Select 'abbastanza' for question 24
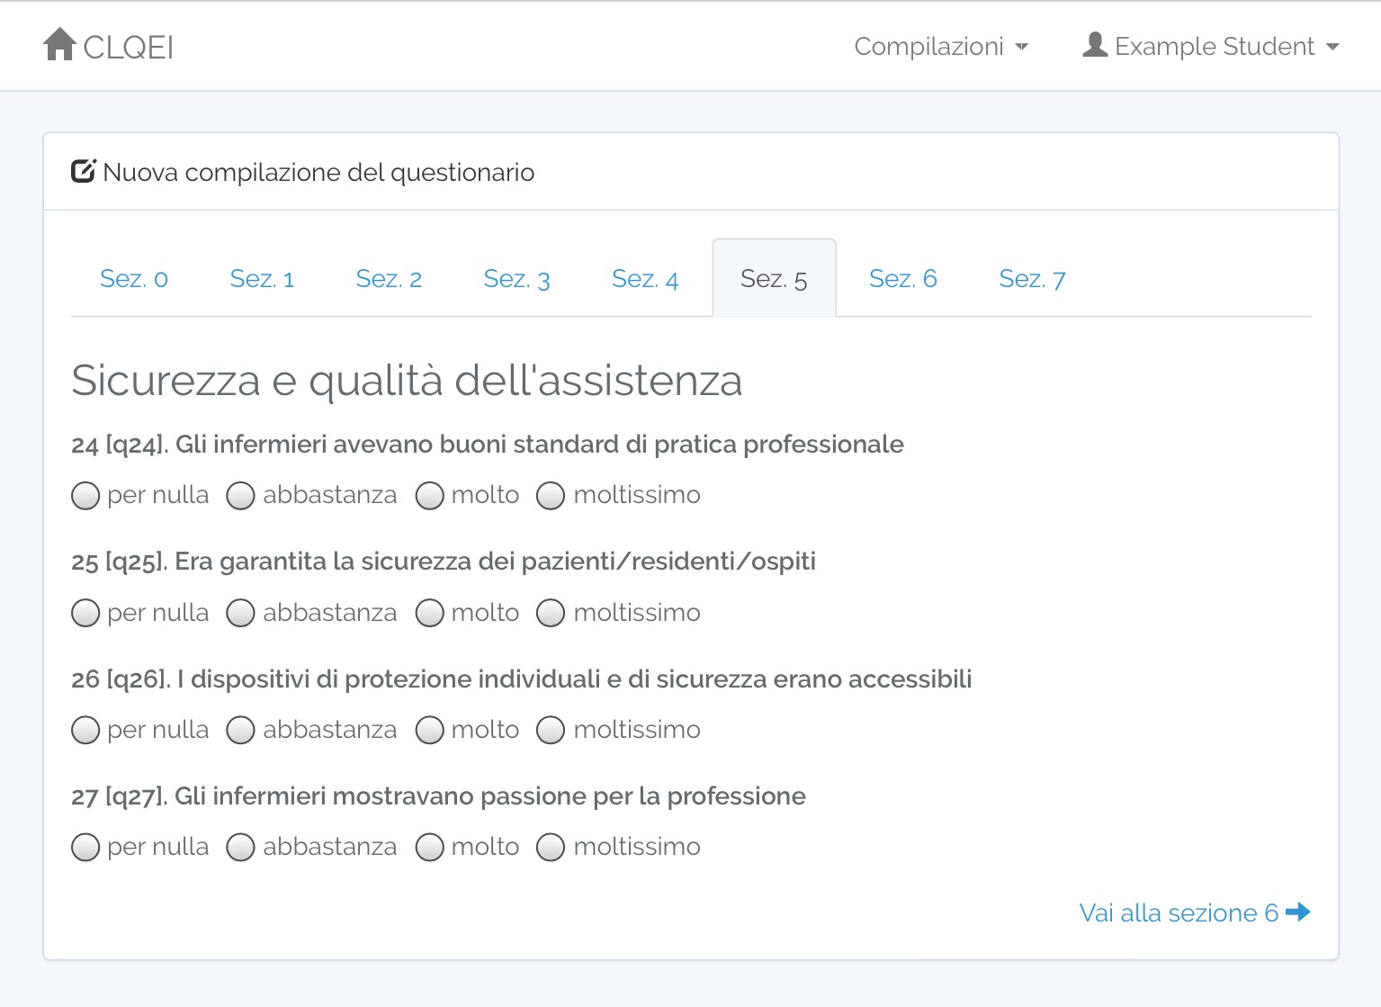Image resolution: width=1381 pixels, height=1007 pixels. click(240, 496)
